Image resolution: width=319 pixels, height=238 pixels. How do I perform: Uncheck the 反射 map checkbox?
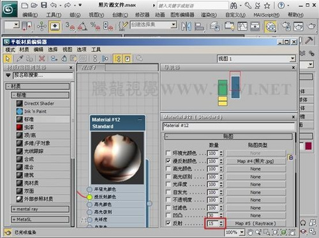point(168,223)
